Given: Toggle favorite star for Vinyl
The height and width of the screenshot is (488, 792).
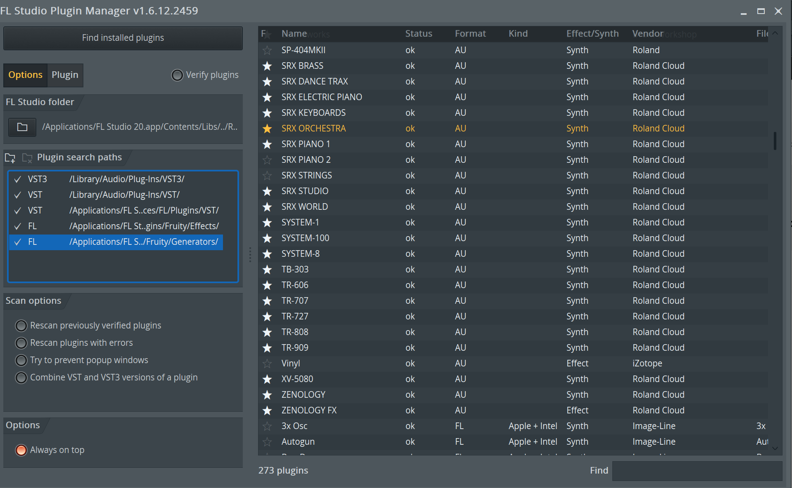Looking at the screenshot, I should (x=267, y=364).
